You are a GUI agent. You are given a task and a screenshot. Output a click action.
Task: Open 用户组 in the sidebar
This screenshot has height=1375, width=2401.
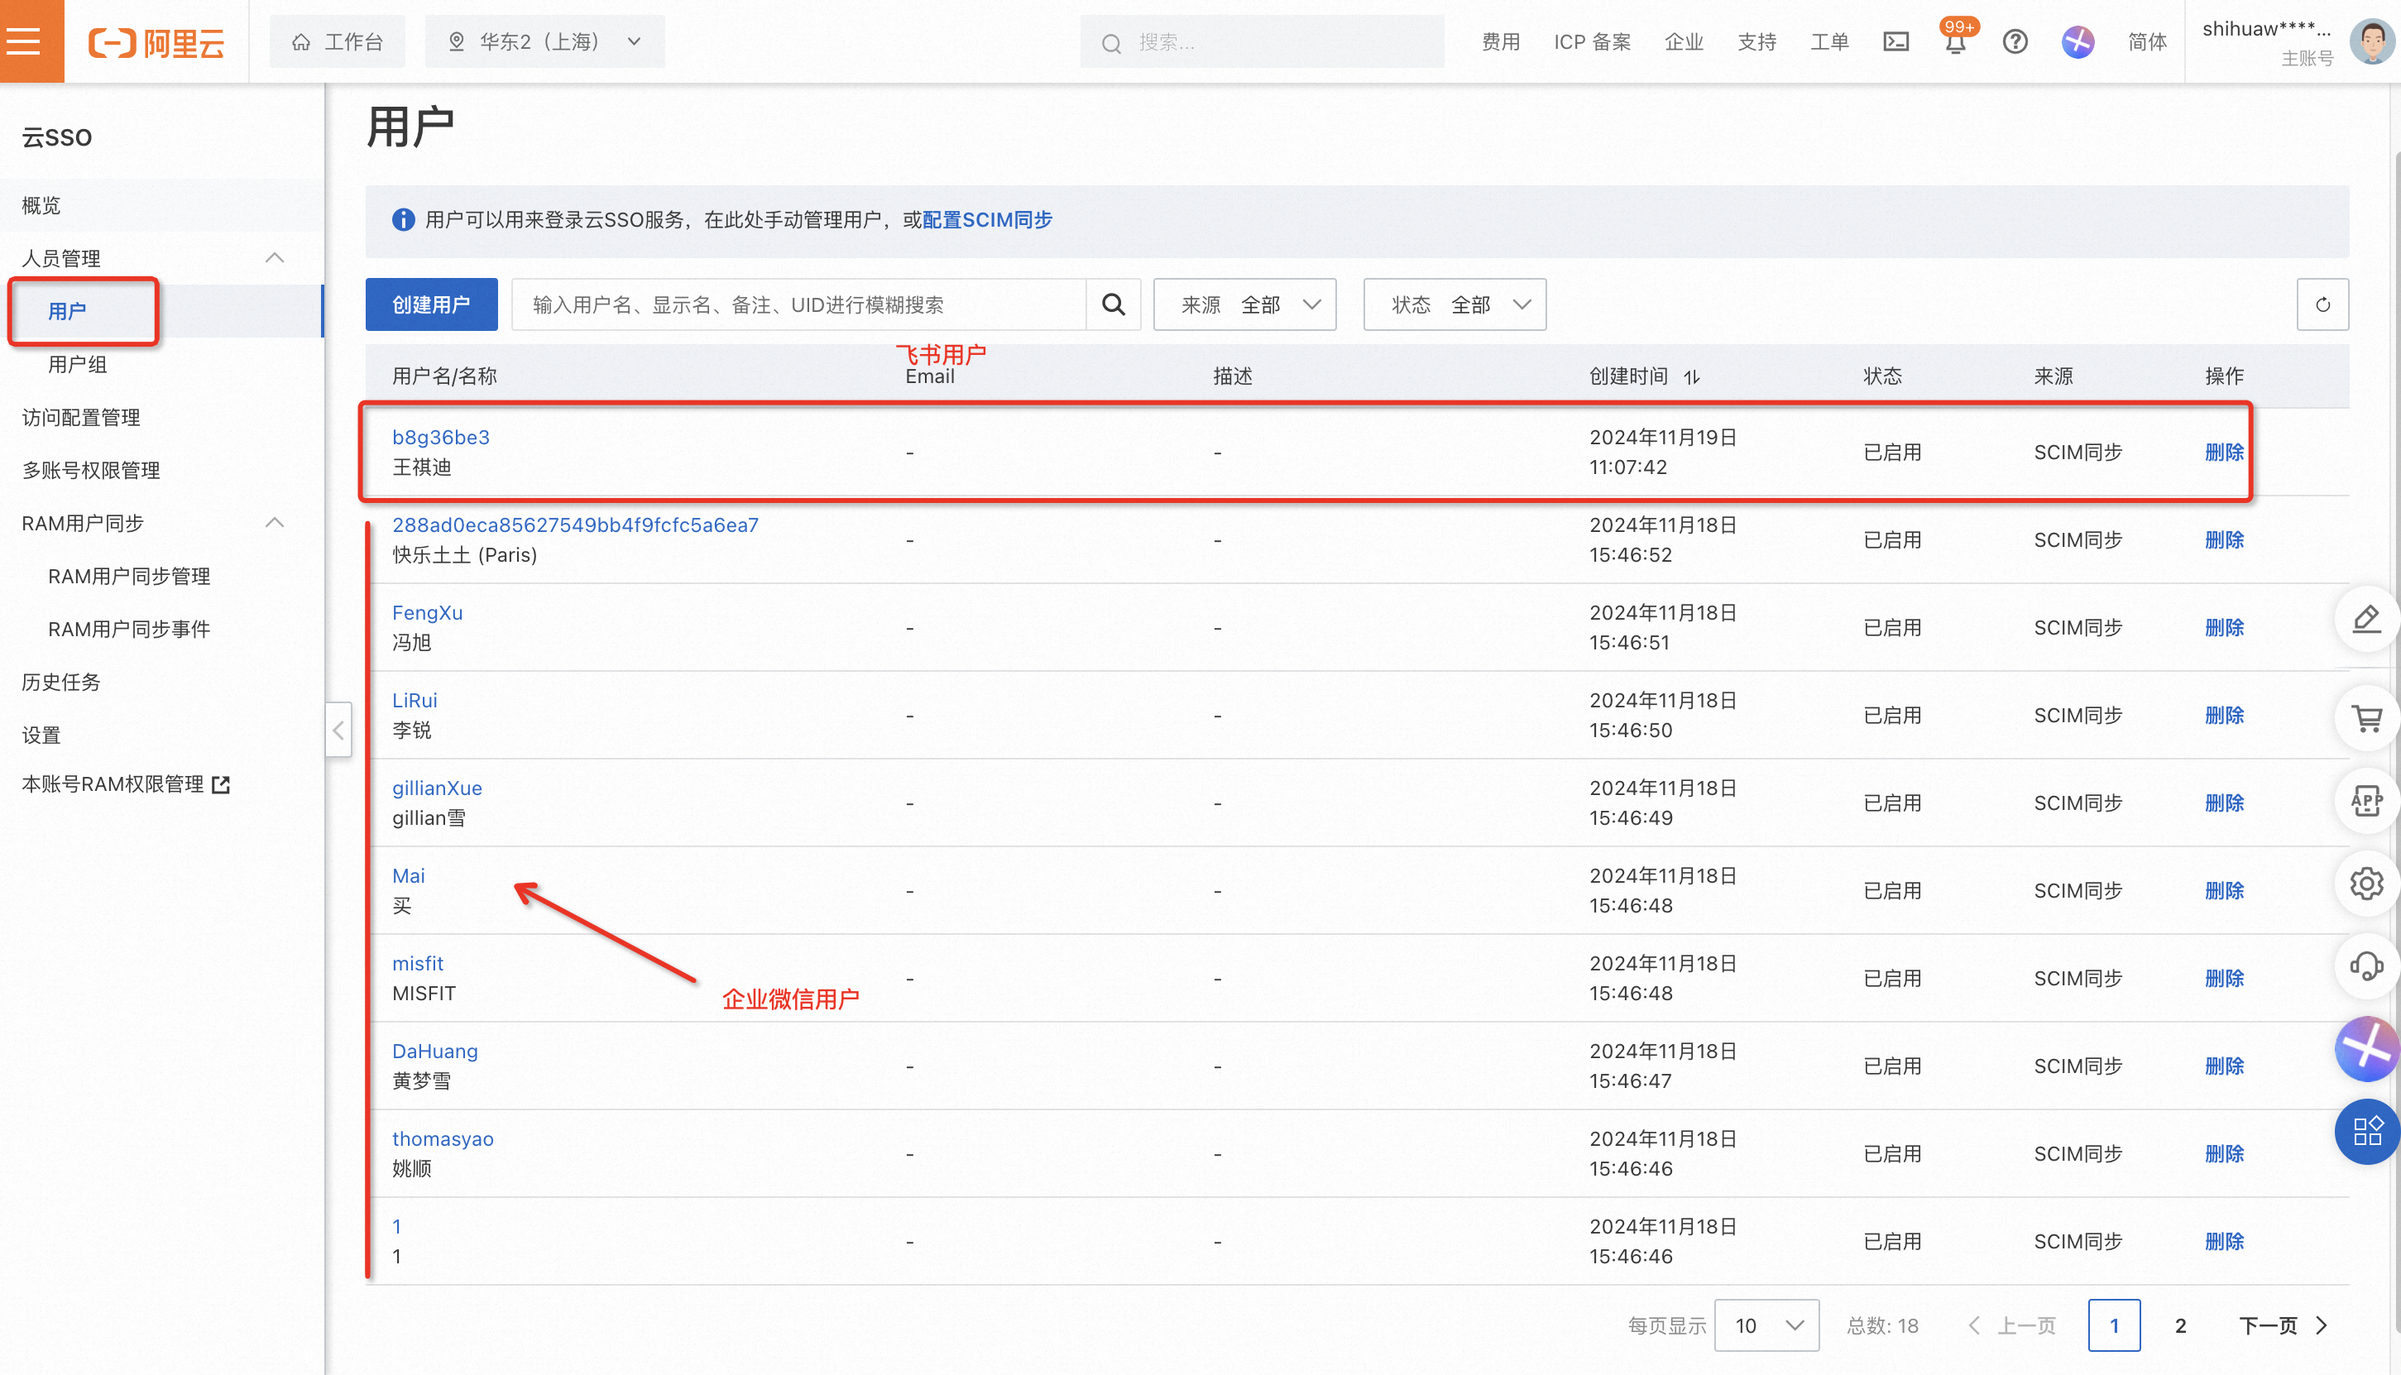tap(78, 365)
